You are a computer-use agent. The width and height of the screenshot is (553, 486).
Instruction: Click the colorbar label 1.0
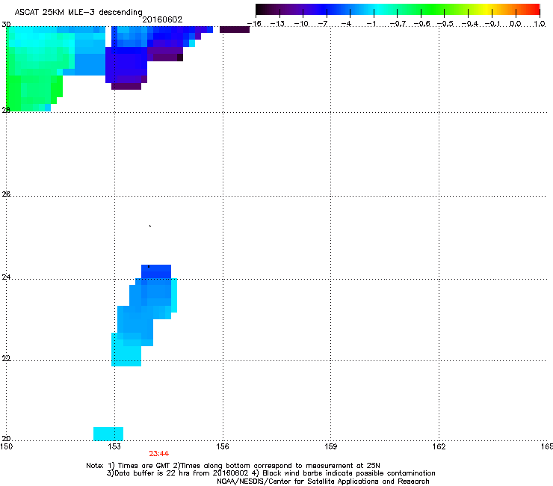tap(540, 24)
